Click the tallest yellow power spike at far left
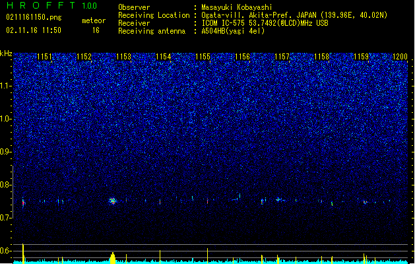415x264 pixels. 23,253
